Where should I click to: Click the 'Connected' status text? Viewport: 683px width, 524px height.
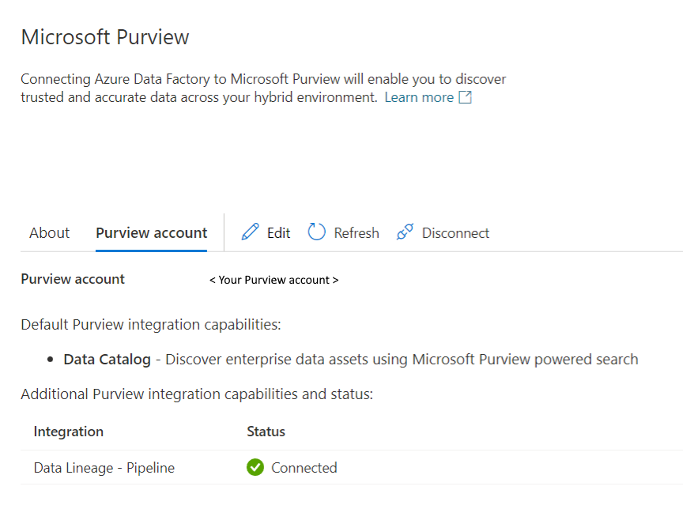pyautogui.click(x=304, y=468)
